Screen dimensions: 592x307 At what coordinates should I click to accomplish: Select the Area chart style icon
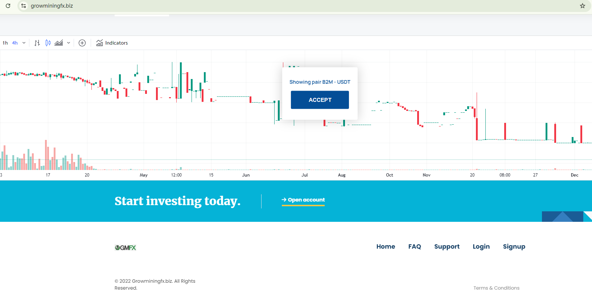pos(59,43)
